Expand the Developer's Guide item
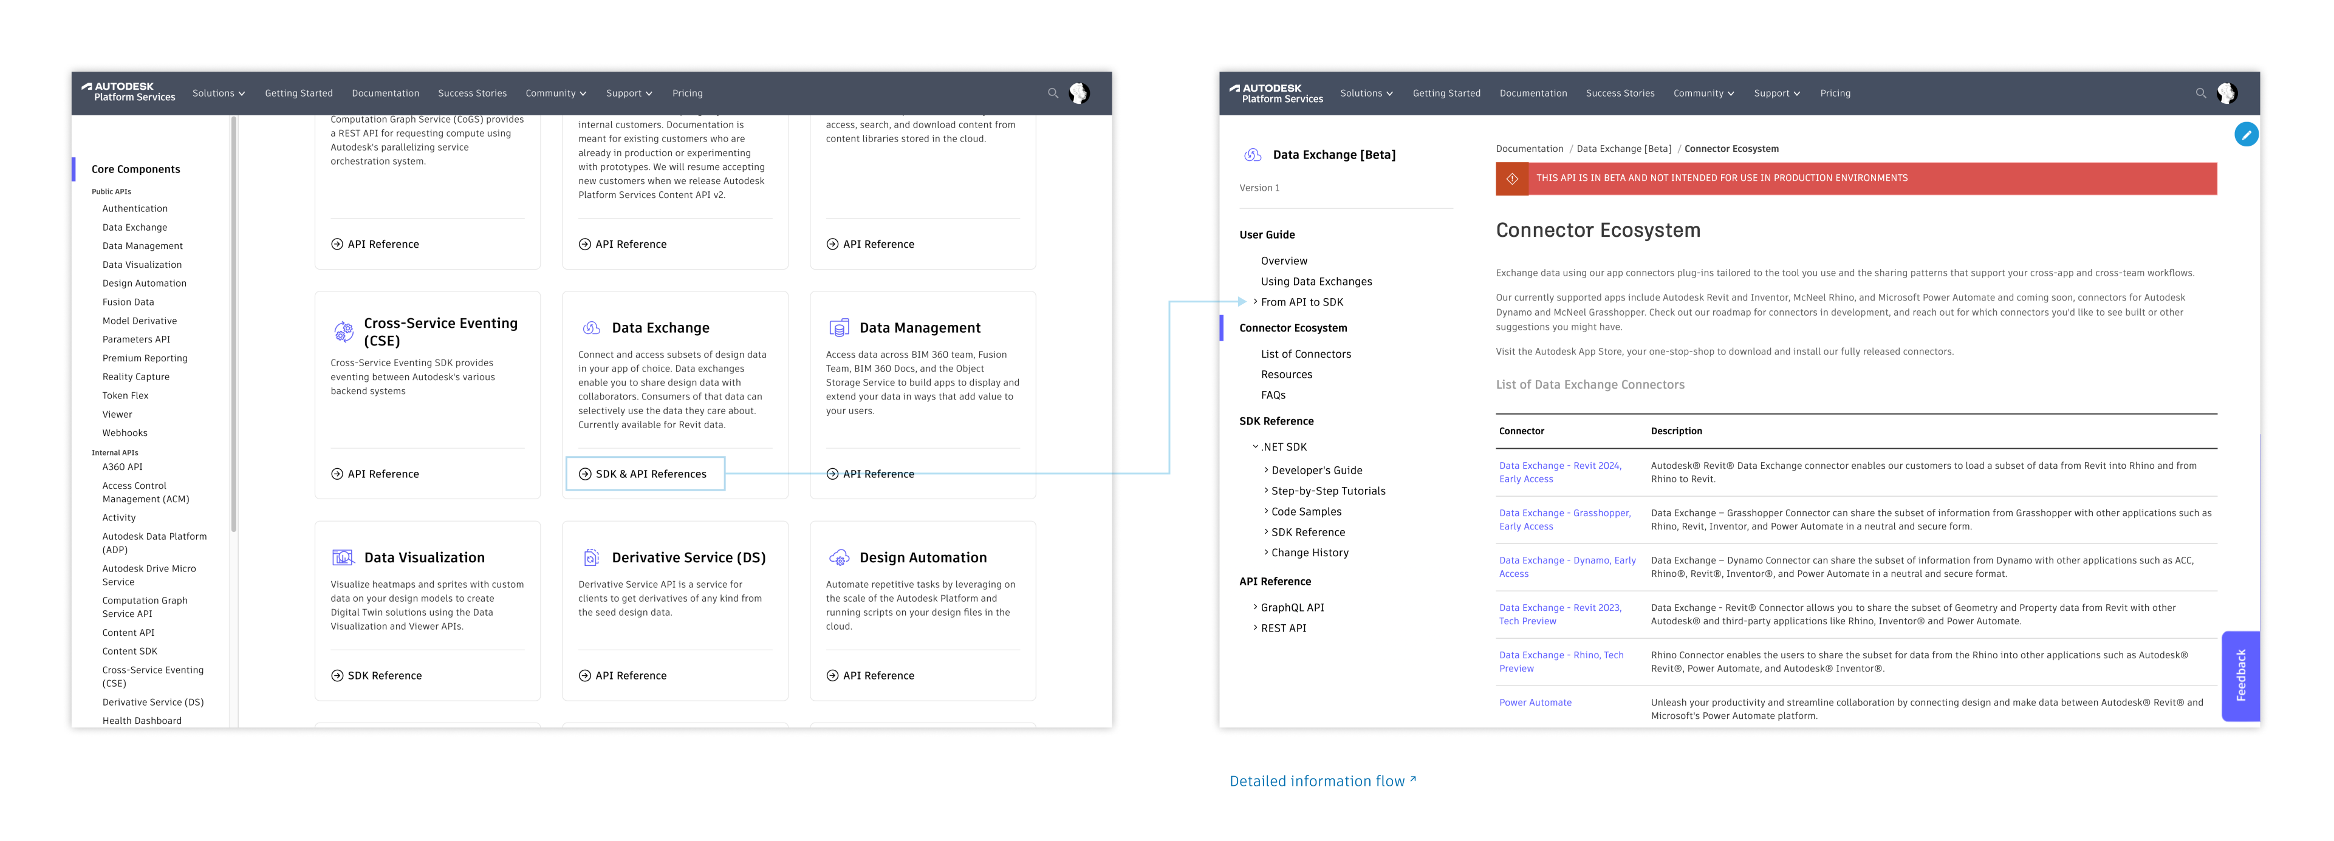Viewport: 2334px width, 841px height. pyautogui.click(x=1266, y=470)
